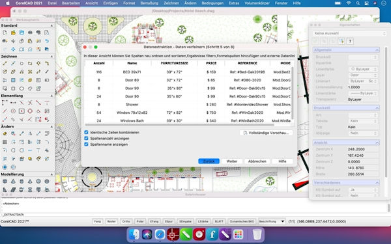
Task: Toggle LStärke in the status bar
Action: tap(203, 221)
